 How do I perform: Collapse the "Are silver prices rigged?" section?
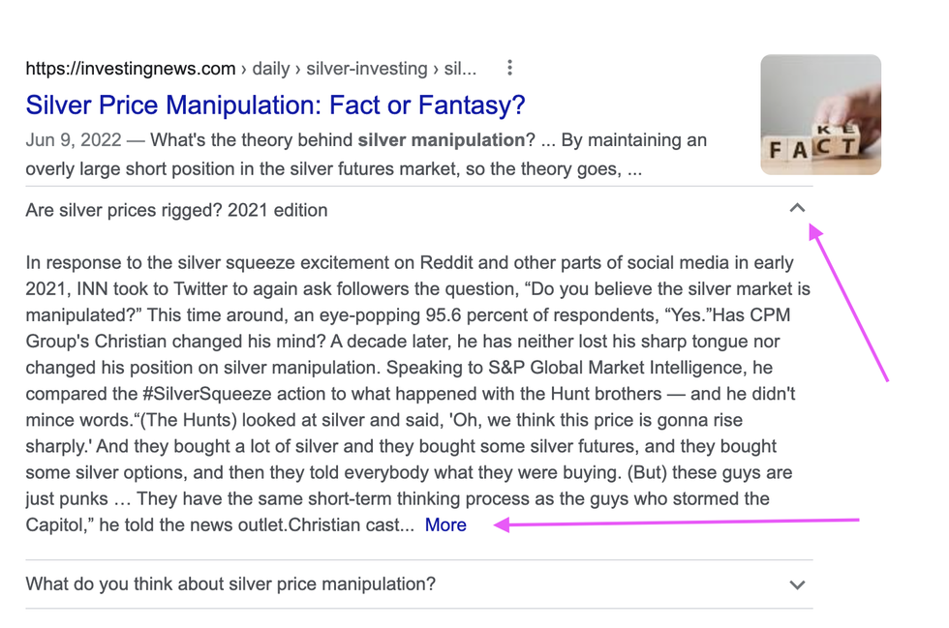click(797, 208)
